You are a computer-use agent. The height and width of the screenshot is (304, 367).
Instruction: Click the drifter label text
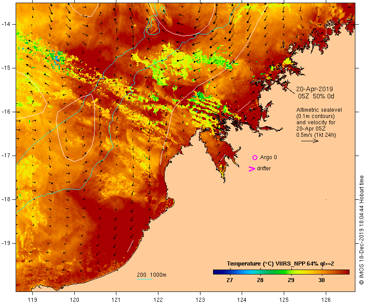264,169
